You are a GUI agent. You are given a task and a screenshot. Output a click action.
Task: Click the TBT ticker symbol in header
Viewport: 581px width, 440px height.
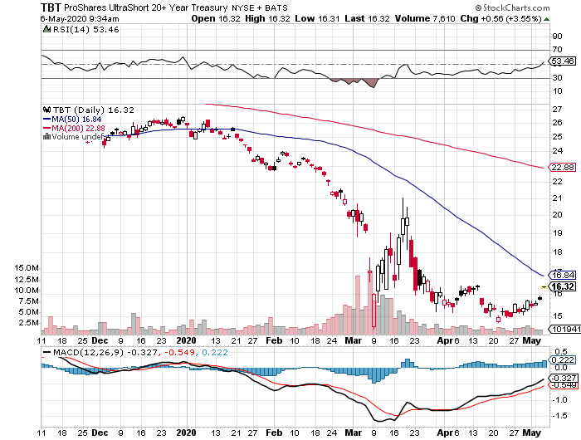[x=53, y=6]
